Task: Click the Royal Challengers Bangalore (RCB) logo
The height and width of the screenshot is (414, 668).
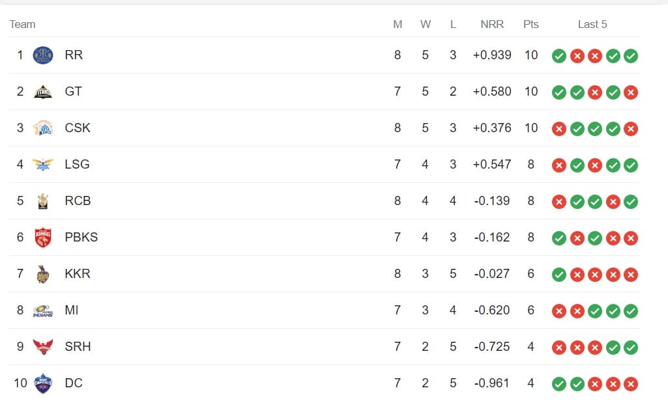Action: (43, 201)
